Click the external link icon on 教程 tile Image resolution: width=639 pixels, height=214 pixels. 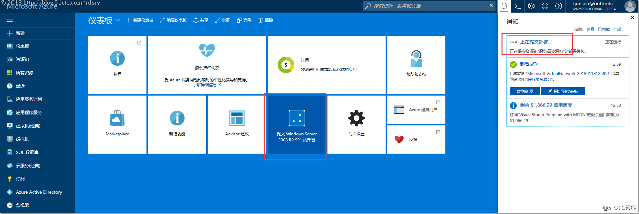pos(139,42)
